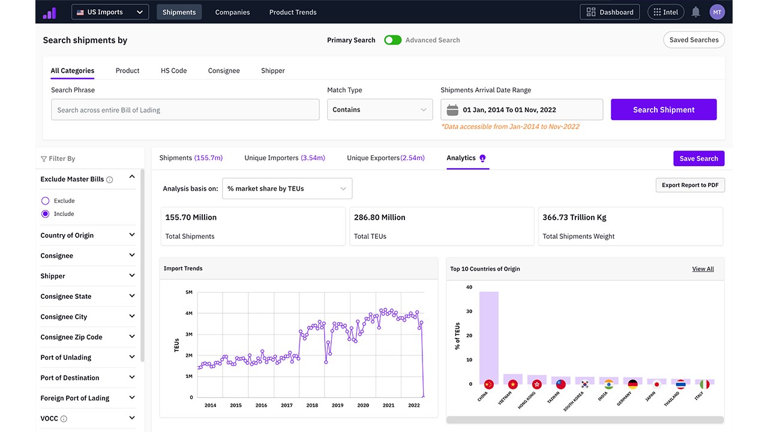The width and height of the screenshot is (768, 432).
Task: Click the Search Shipment button
Action: (664, 110)
